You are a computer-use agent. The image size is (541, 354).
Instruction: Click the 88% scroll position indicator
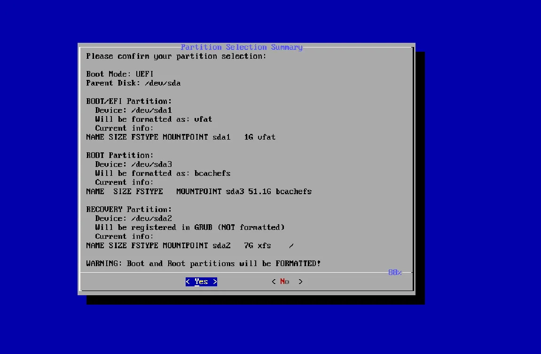coord(395,272)
